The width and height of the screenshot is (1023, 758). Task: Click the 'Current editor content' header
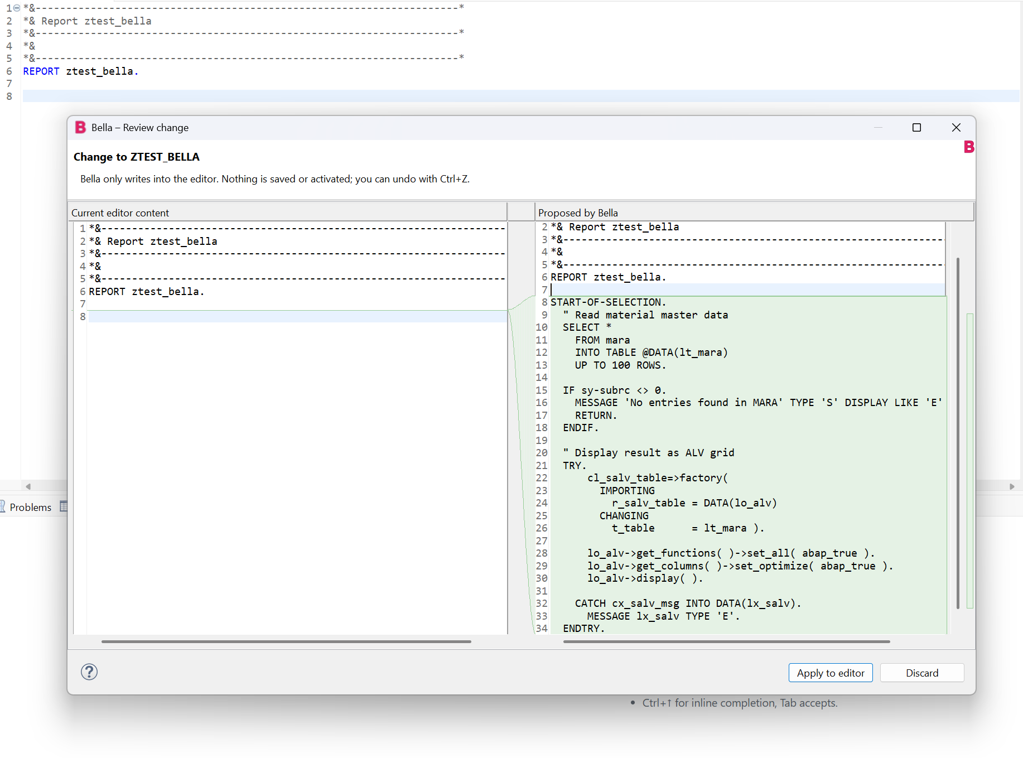pyautogui.click(x=120, y=213)
